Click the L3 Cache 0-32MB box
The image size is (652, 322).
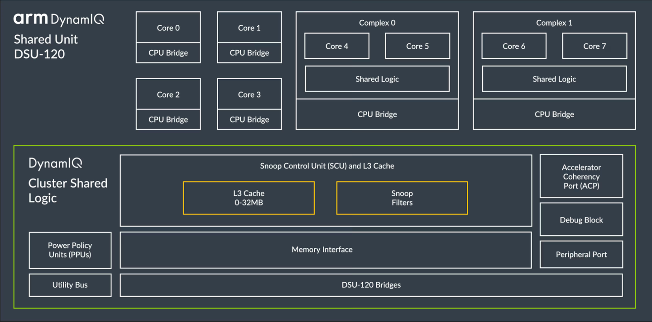click(x=249, y=198)
